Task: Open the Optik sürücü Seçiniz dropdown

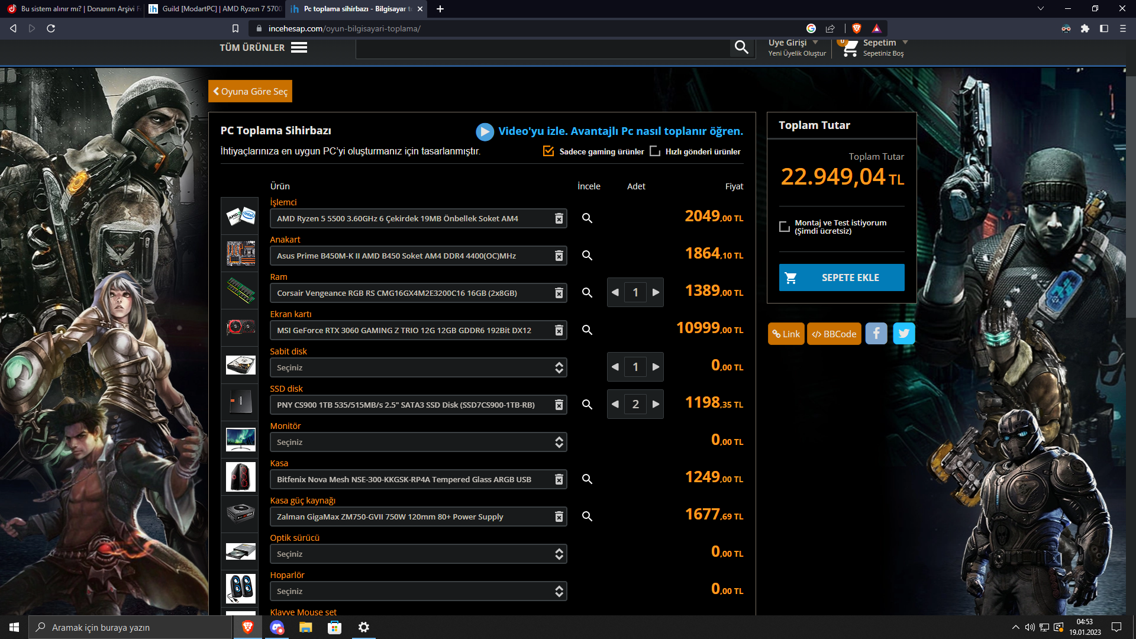Action: click(x=418, y=554)
